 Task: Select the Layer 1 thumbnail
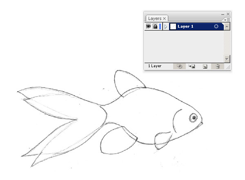point(173,26)
